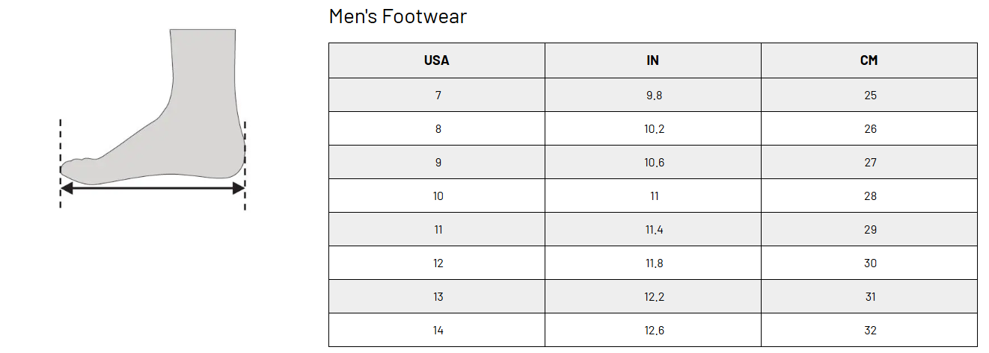Select the 10.6 inches cell
989x353 pixels.
(653, 163)
